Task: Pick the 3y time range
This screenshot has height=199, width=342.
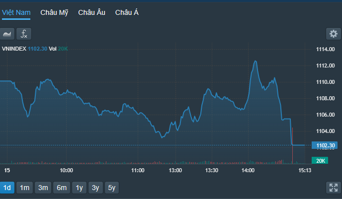Action: [x=95, y=188]
